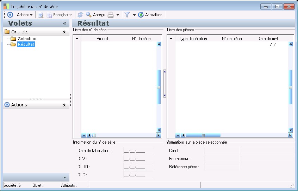This screenshot has width=298, height=191.
Task: Click left arrow of serial list horizontal scrollbar
Action: (89, 135)
